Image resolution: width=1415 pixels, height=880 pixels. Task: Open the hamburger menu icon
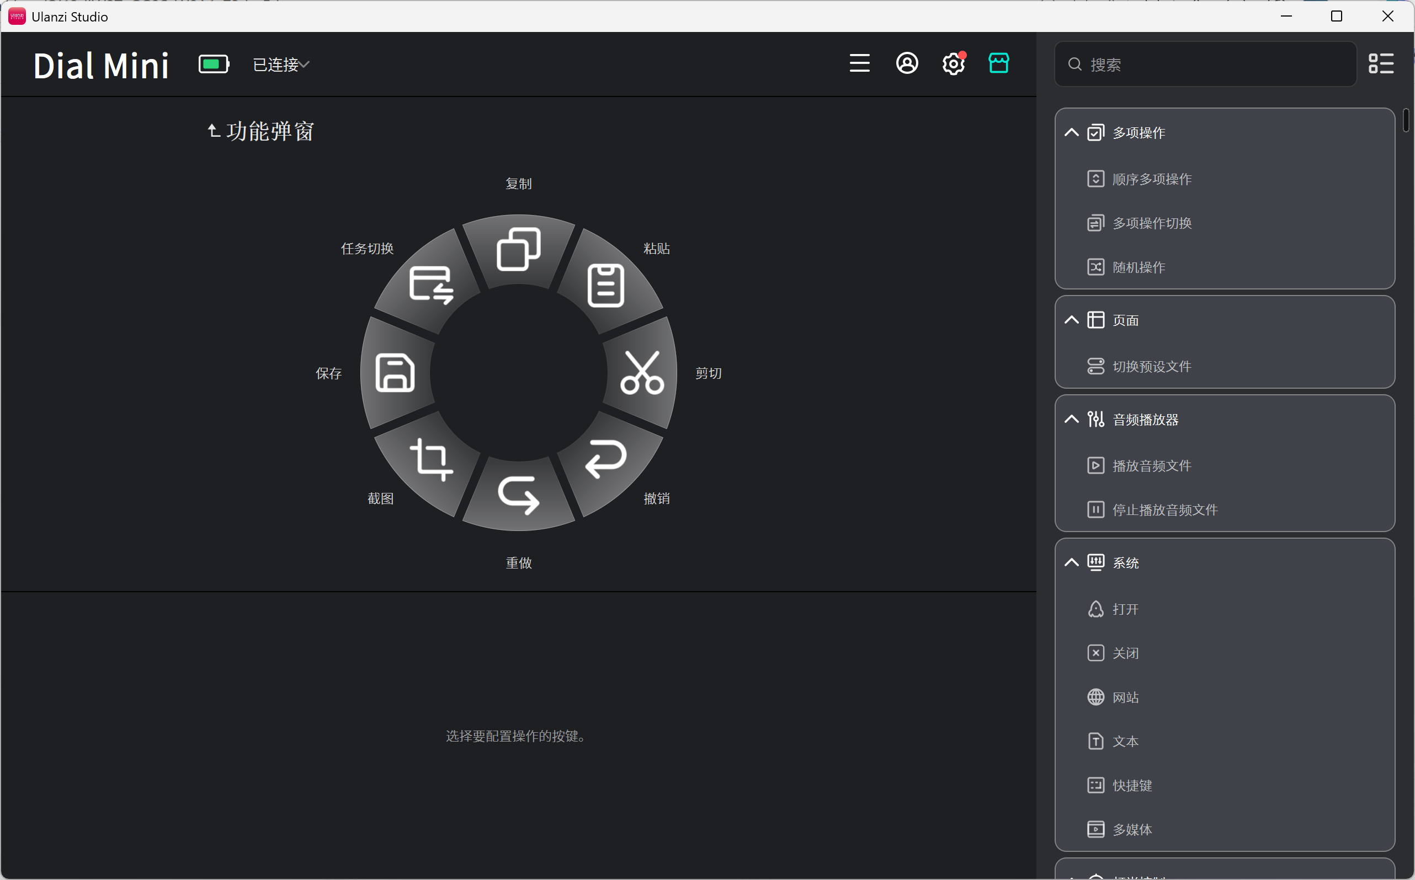pos(859,63)
